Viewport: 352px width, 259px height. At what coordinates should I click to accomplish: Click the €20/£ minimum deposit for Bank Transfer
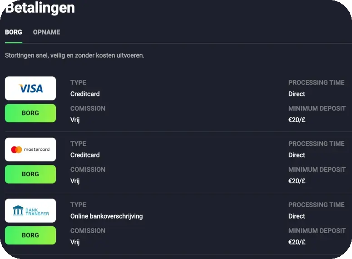click(297, 242)
